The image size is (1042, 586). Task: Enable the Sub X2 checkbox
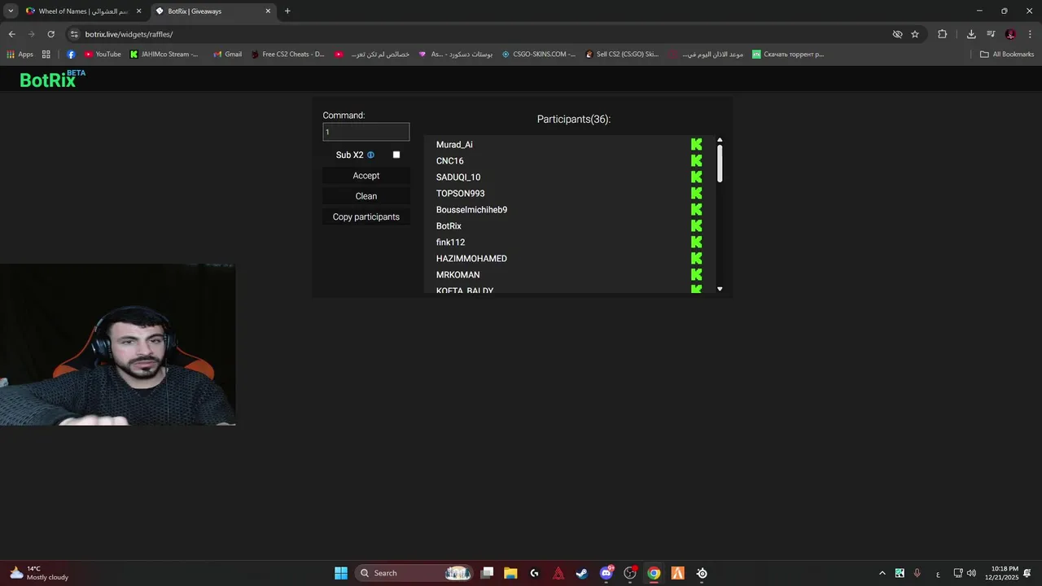point(396,155)
